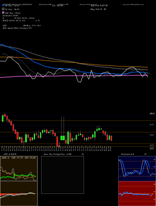Image resolution: width=156 pixels, height=206 pixels.
Task: Click the 'Intra Day Trading Price & MRSI' title
Action: tap(64, 154)
